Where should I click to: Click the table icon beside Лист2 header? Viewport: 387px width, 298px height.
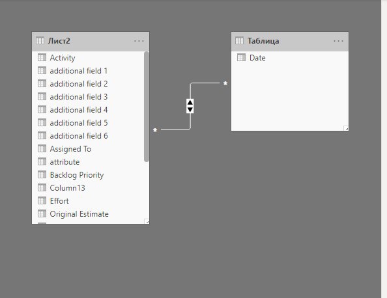[x=40, y=41]
